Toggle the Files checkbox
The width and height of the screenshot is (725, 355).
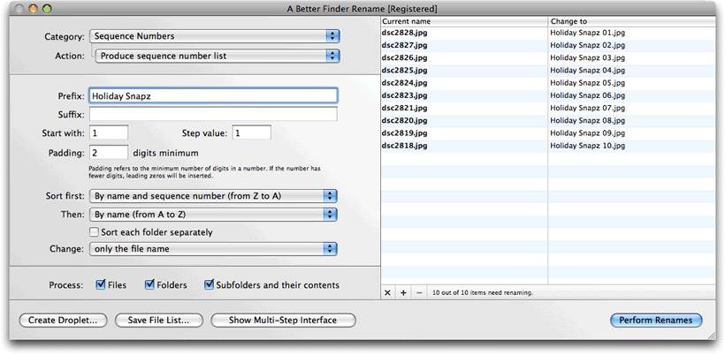[100, 285]
